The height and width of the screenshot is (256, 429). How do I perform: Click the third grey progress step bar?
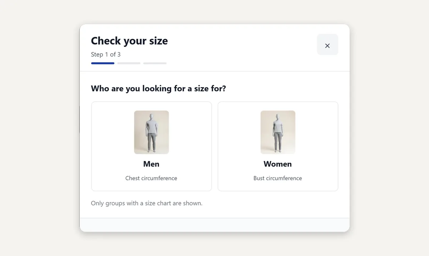pyautogui.click(x=155, y=63)
